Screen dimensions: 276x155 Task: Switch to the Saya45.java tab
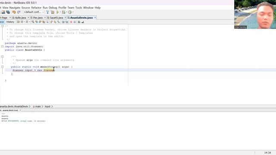(56, 18)
